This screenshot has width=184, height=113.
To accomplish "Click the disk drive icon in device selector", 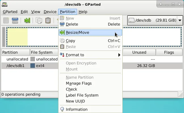I will point(131,20).
